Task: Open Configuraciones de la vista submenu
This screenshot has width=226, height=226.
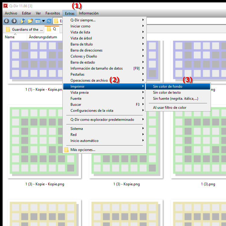Action: click(105, 111)
